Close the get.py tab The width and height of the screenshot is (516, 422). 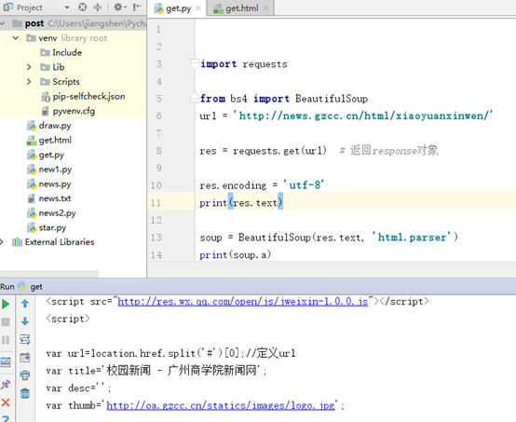pyautogui.click(x=198, y=8)
